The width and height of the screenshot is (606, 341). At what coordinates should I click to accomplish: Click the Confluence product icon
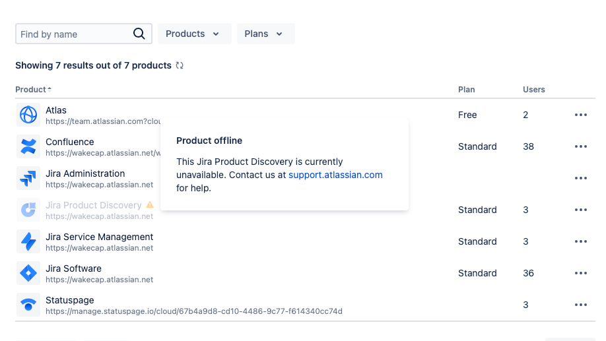coord(28,146)
